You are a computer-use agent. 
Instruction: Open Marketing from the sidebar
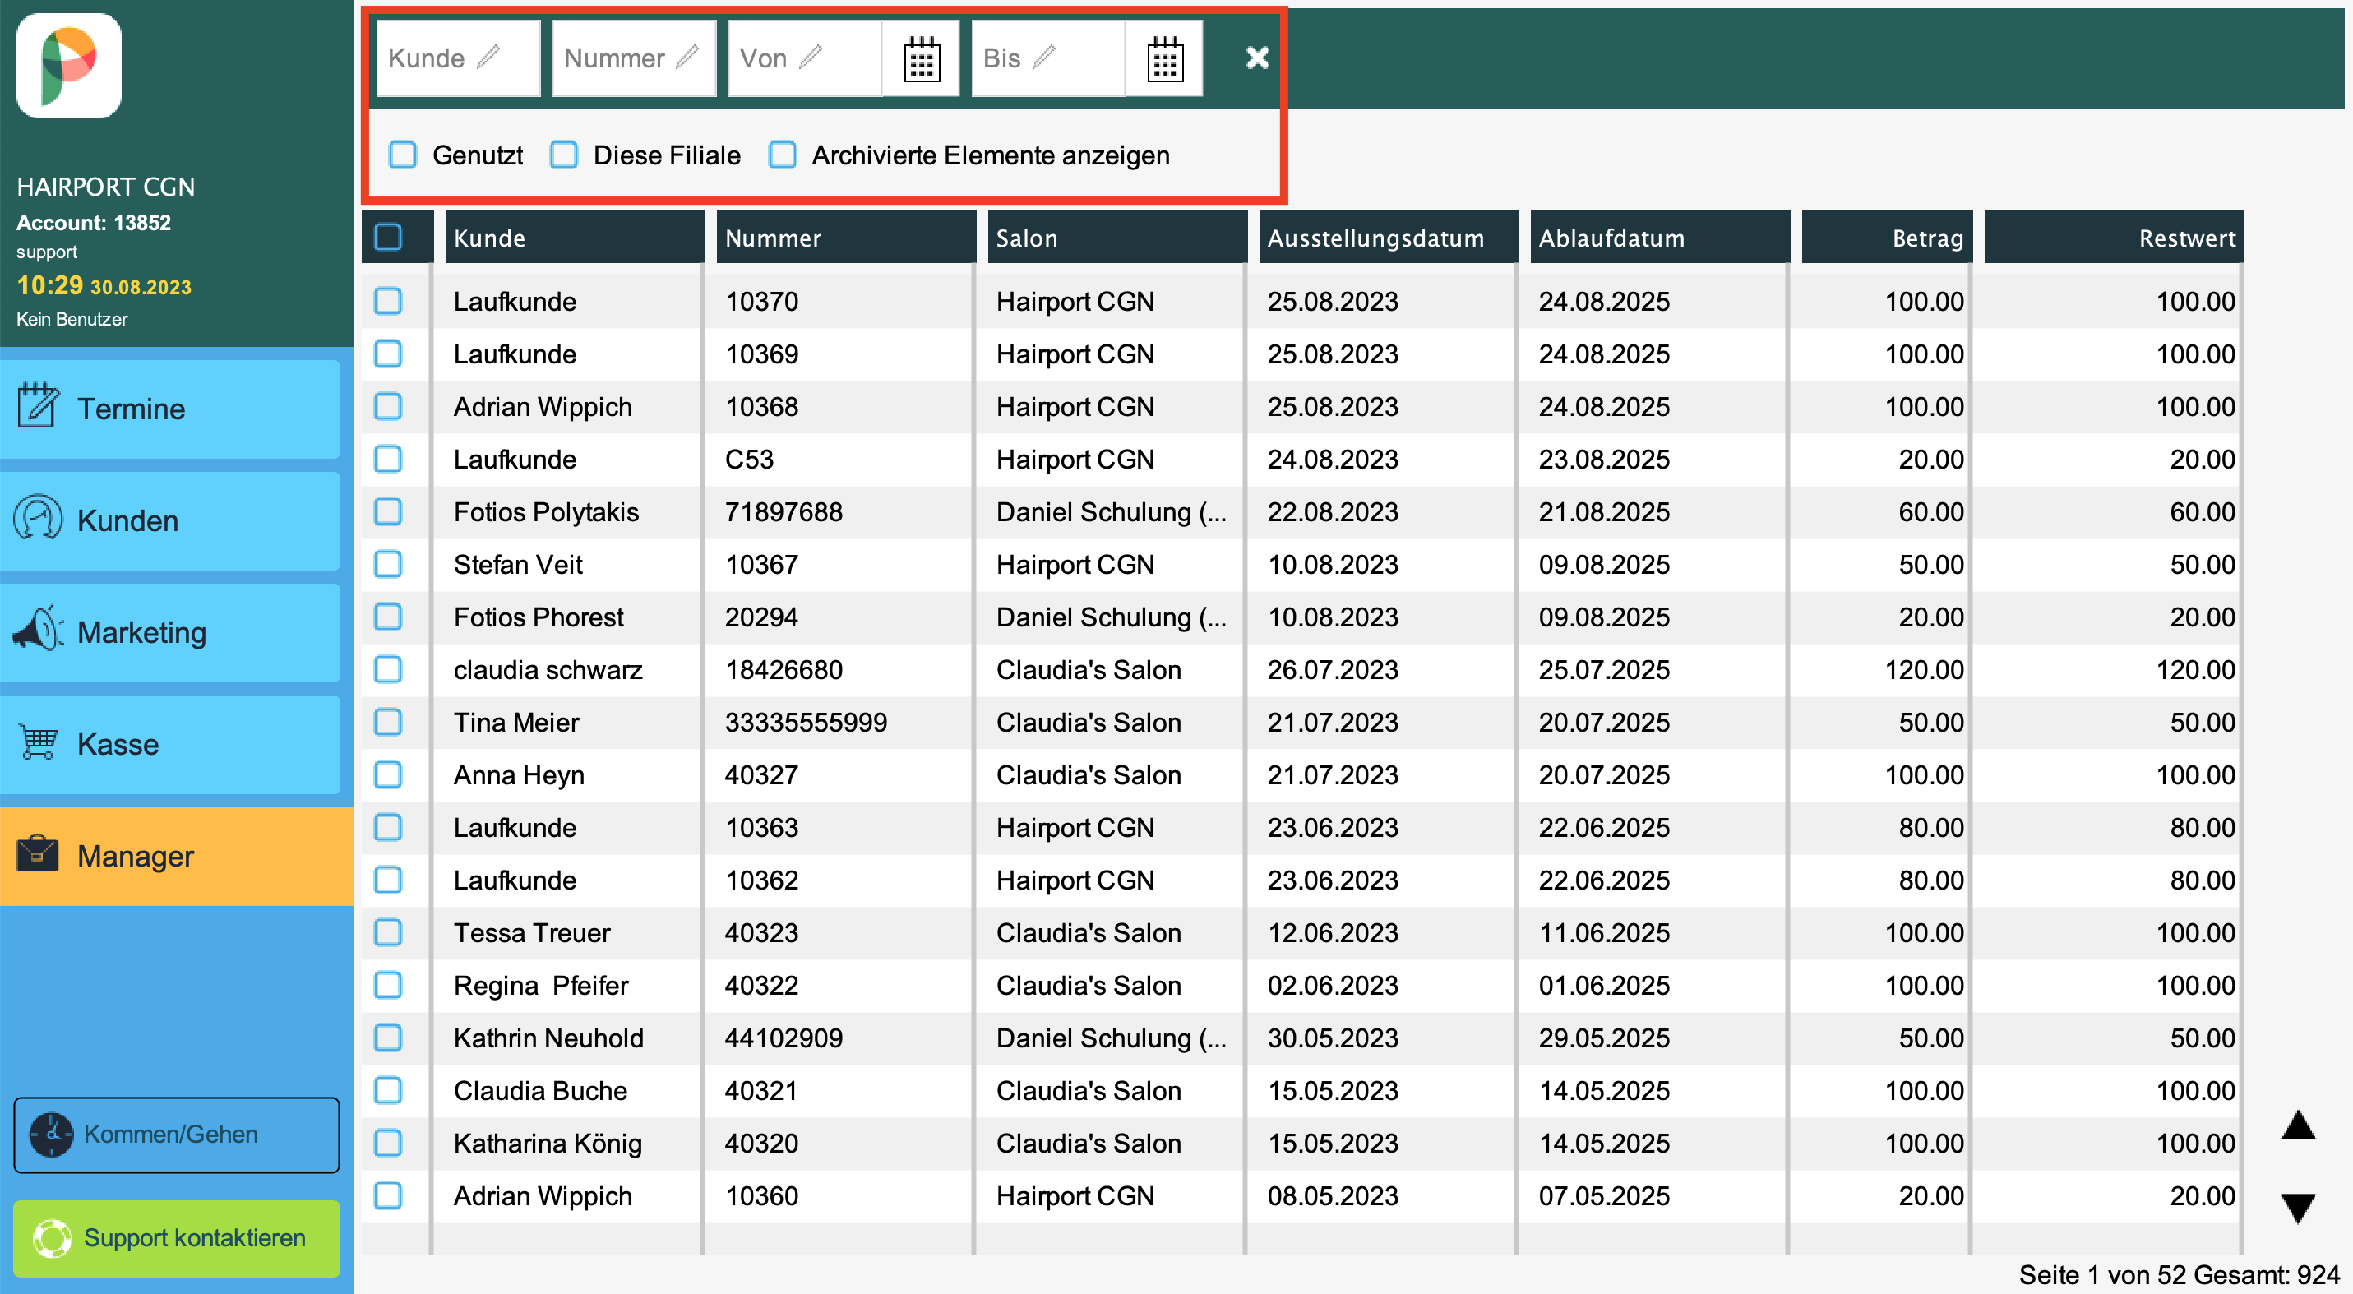coord(171,633)
